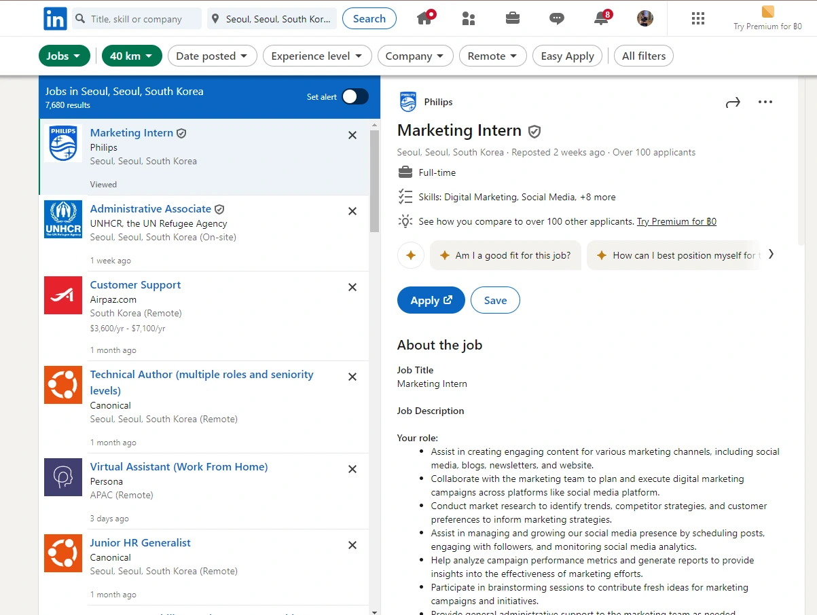817x615 pixels.
Task: Click Try Premium for ฿0 in top bar
Action: [x=767, y=26]
